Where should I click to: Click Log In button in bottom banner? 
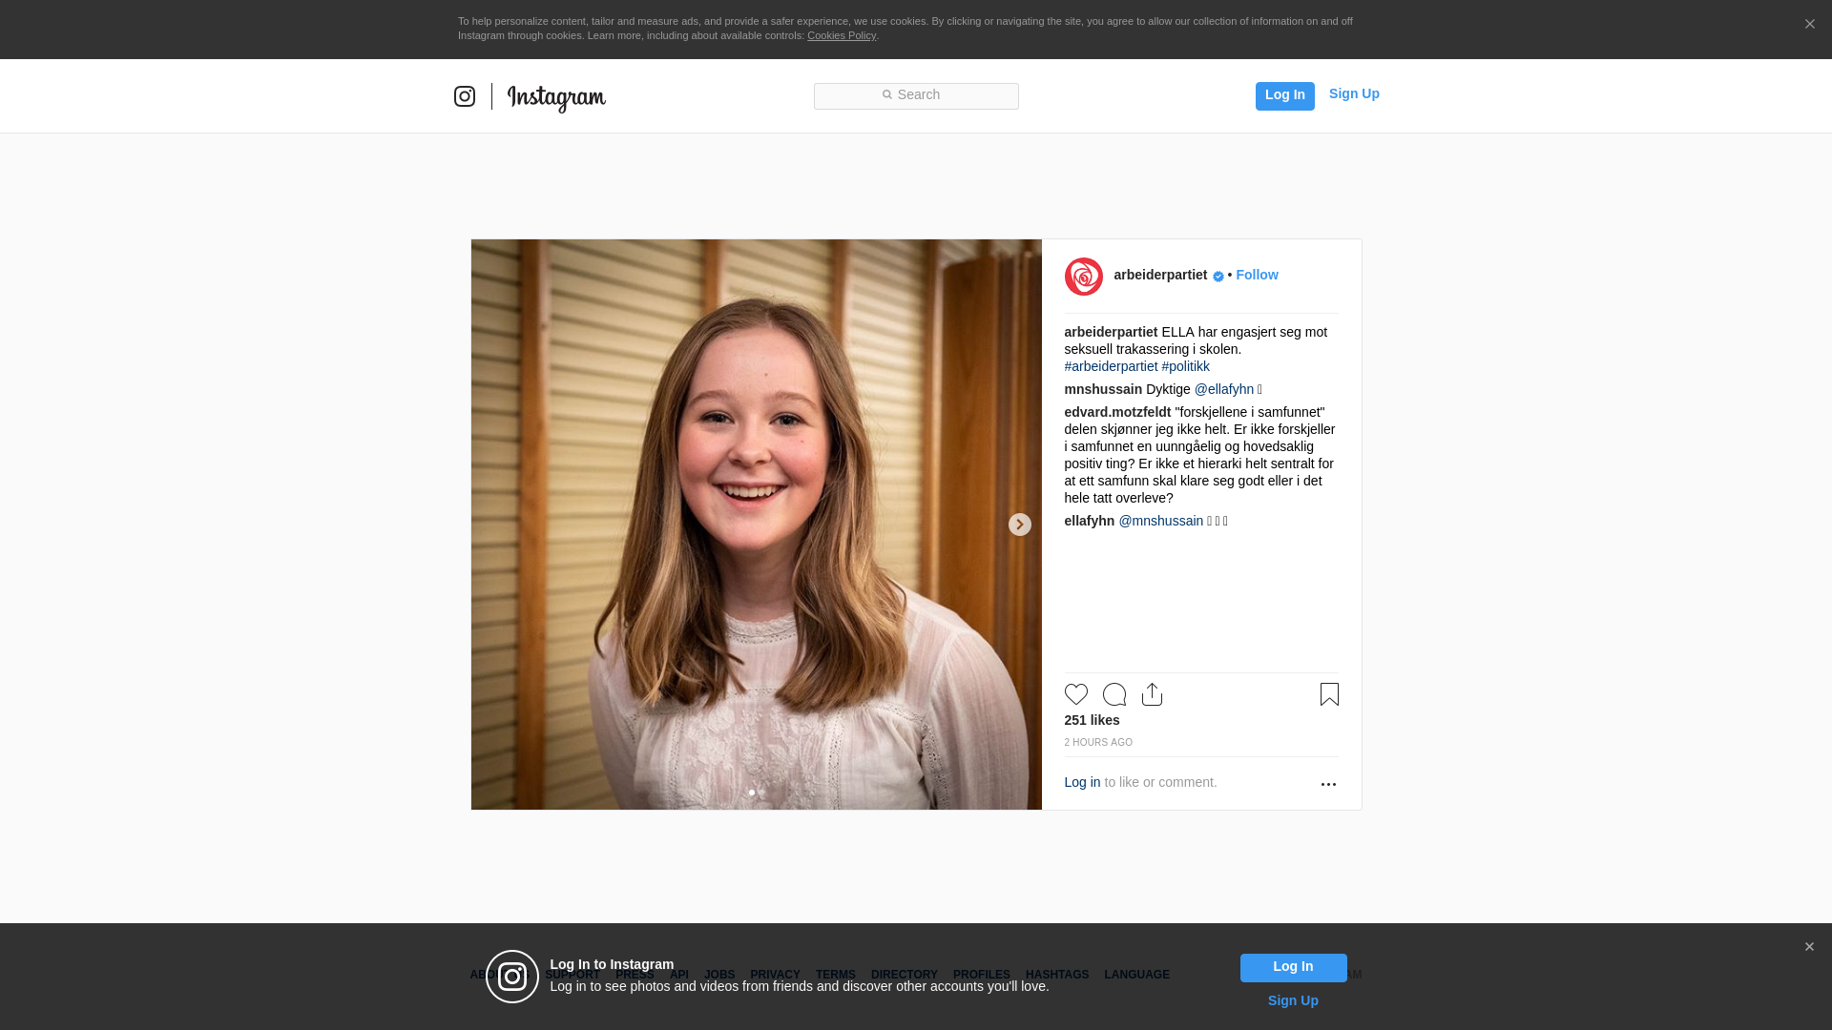[x=1293, y=967]
